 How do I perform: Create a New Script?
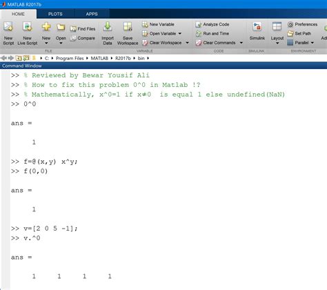(8, 33)
